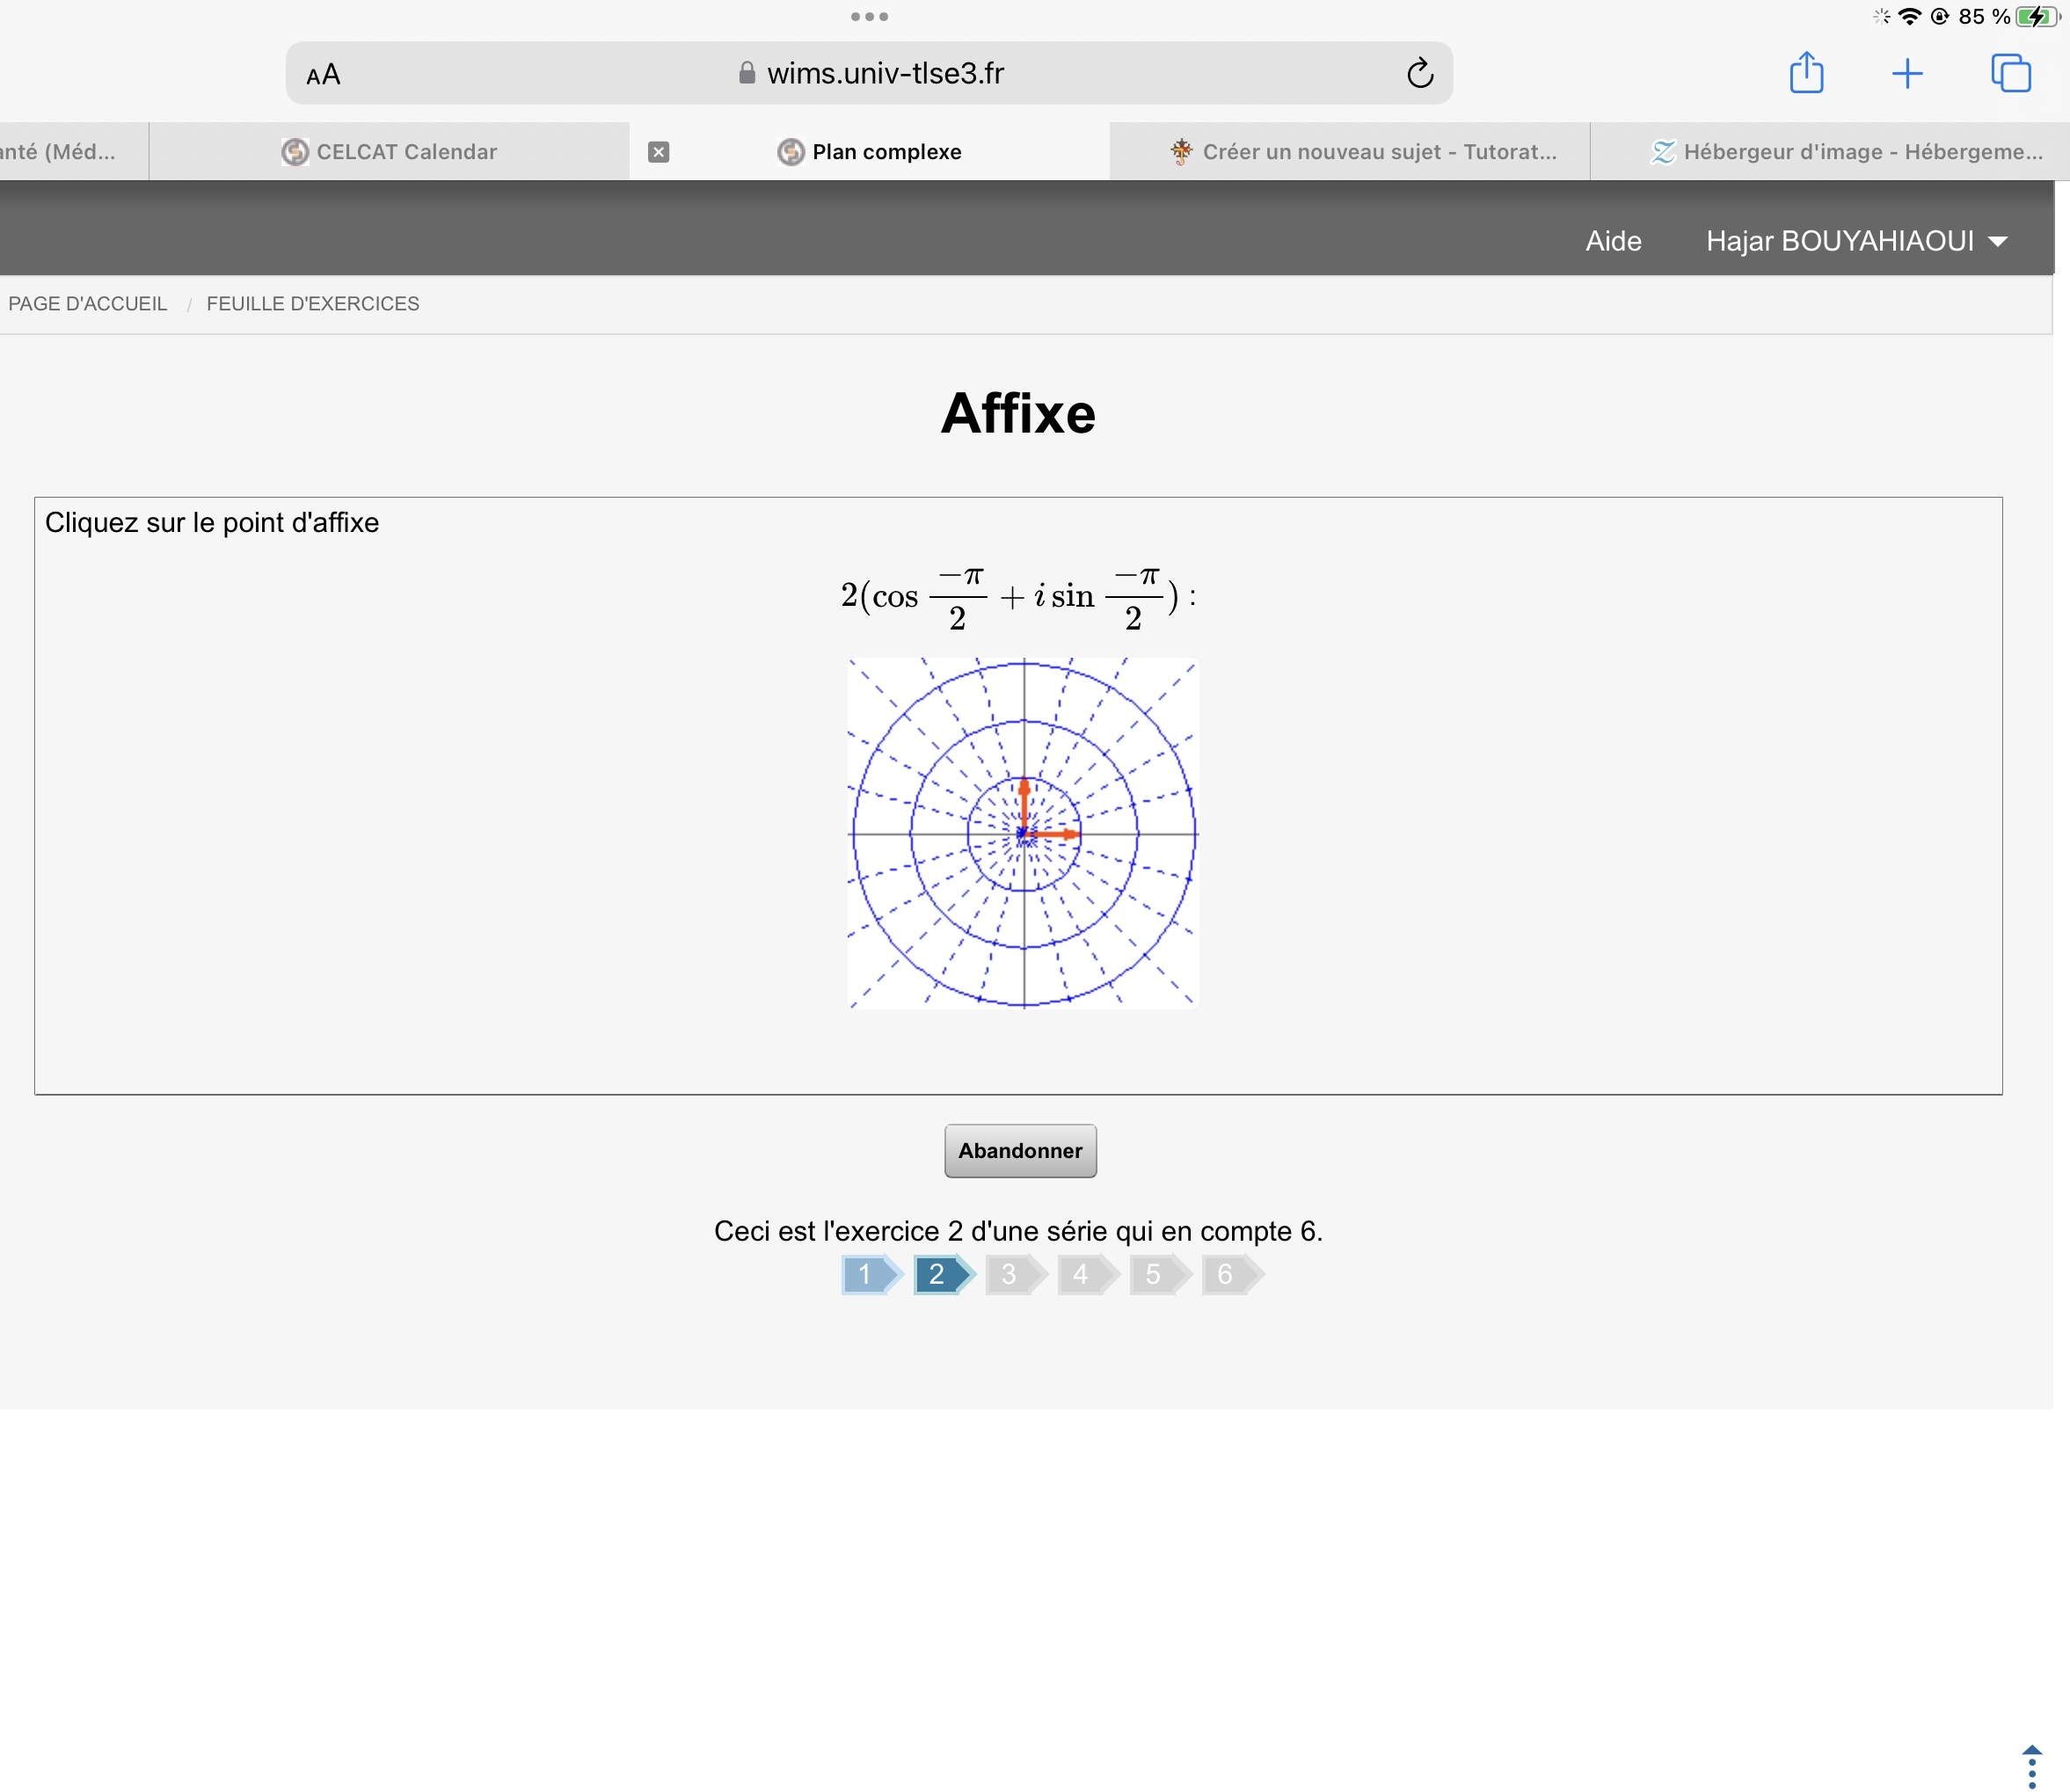2070x1792 pixels.
Task: Go to PAGE D'ACCUEIL breadcrumb
Action: (x=88, y=304)
